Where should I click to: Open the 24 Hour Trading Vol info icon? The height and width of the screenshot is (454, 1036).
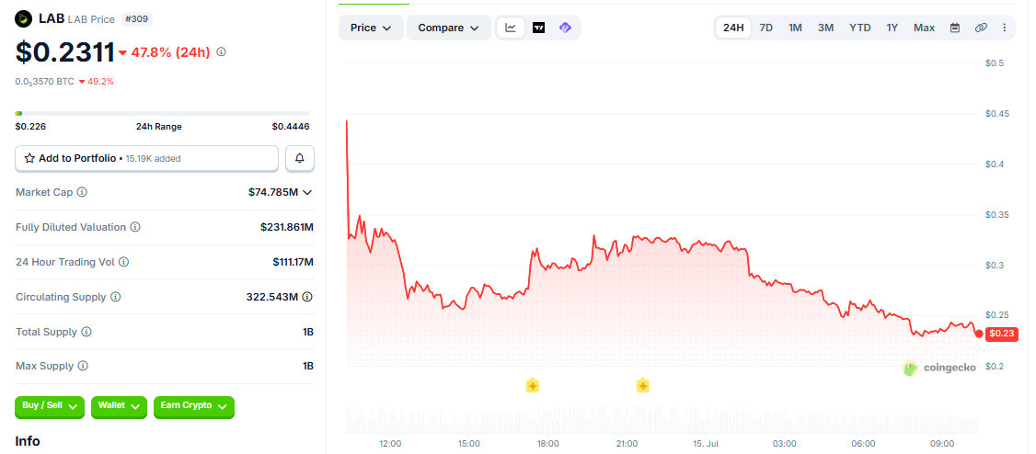tap(123, 262)
